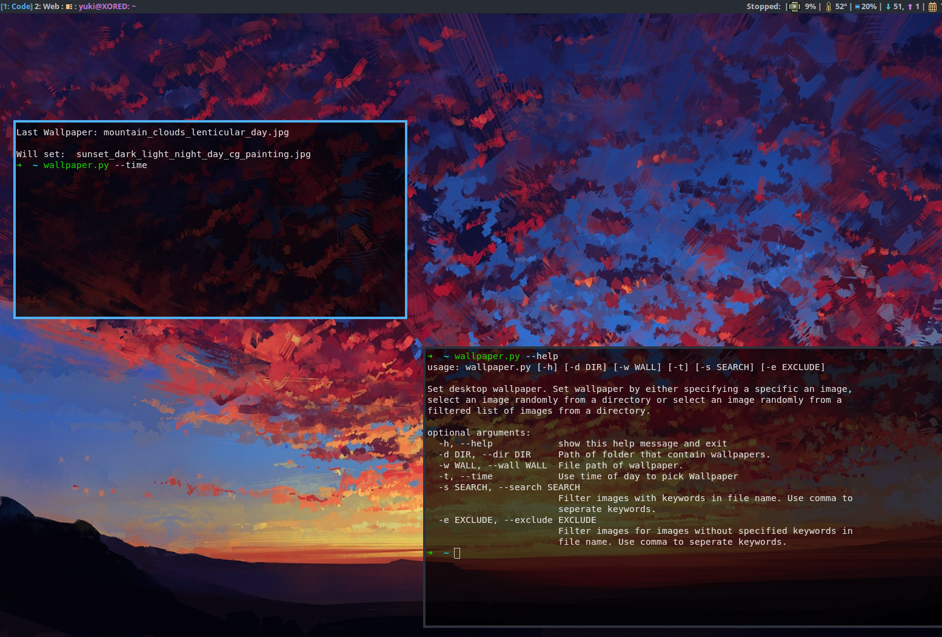Click the upload arrow network icon
This screenshot has width=942, height=637.
tap(910, 7)
